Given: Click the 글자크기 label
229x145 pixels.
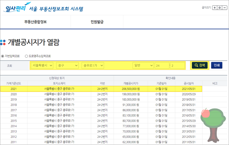Looking at the screenshot, I should click(206, 8).
